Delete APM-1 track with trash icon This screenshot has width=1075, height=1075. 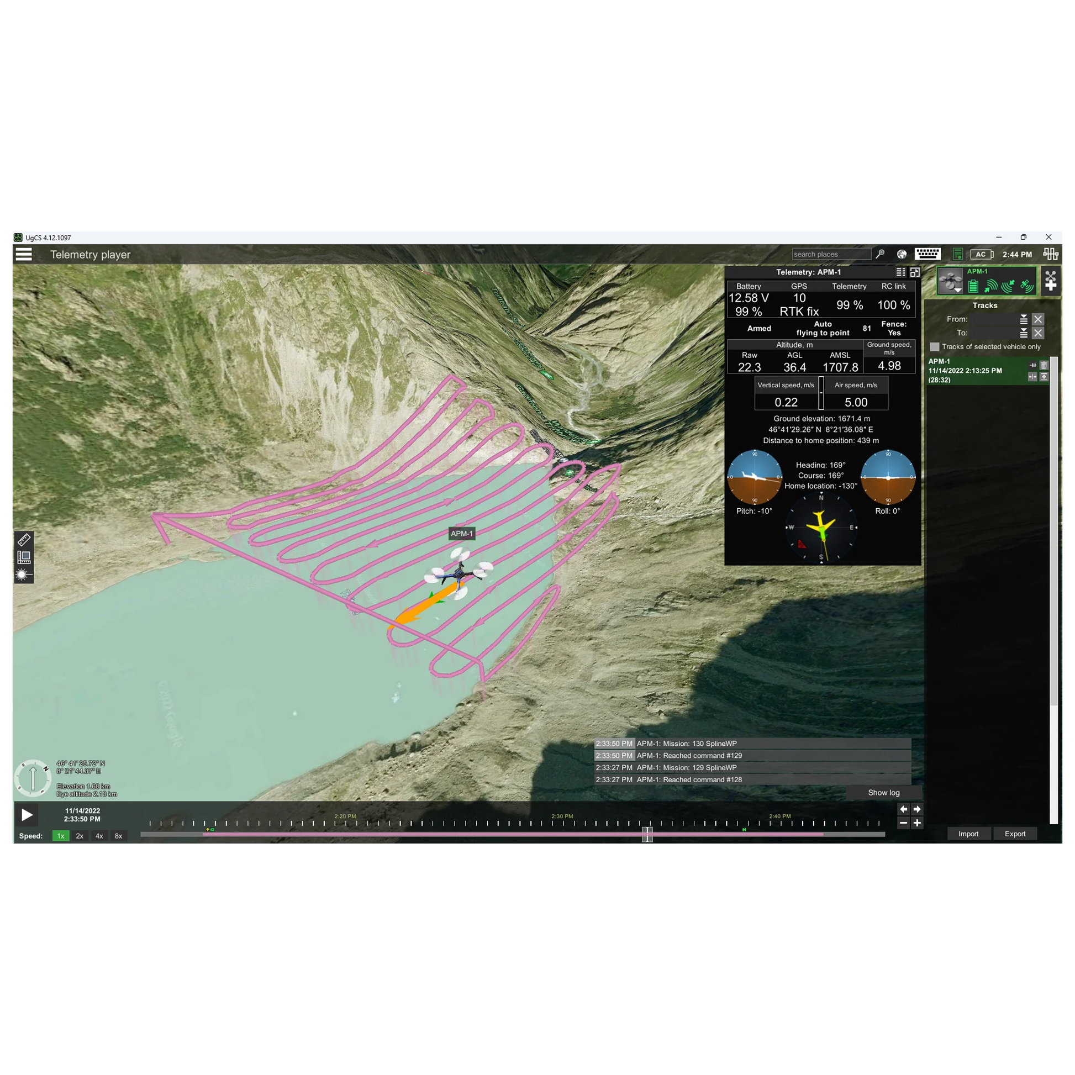(1044, 365)
